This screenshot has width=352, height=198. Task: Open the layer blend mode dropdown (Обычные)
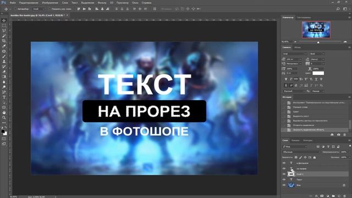point(301,152)
